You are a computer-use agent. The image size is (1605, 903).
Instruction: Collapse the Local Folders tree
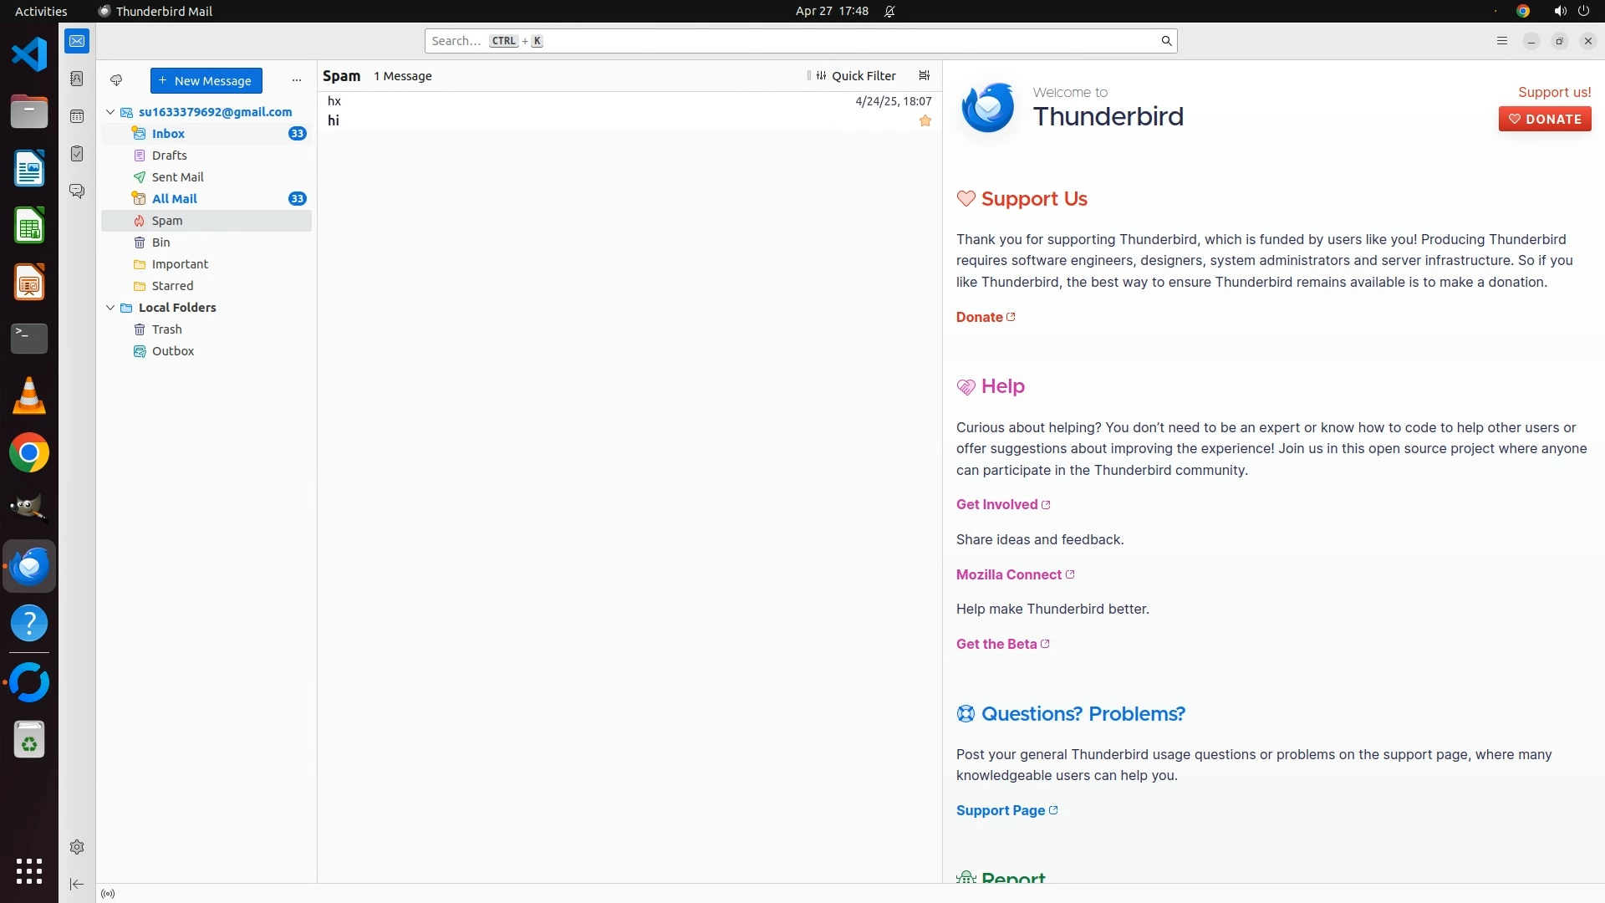coord(110,308)
